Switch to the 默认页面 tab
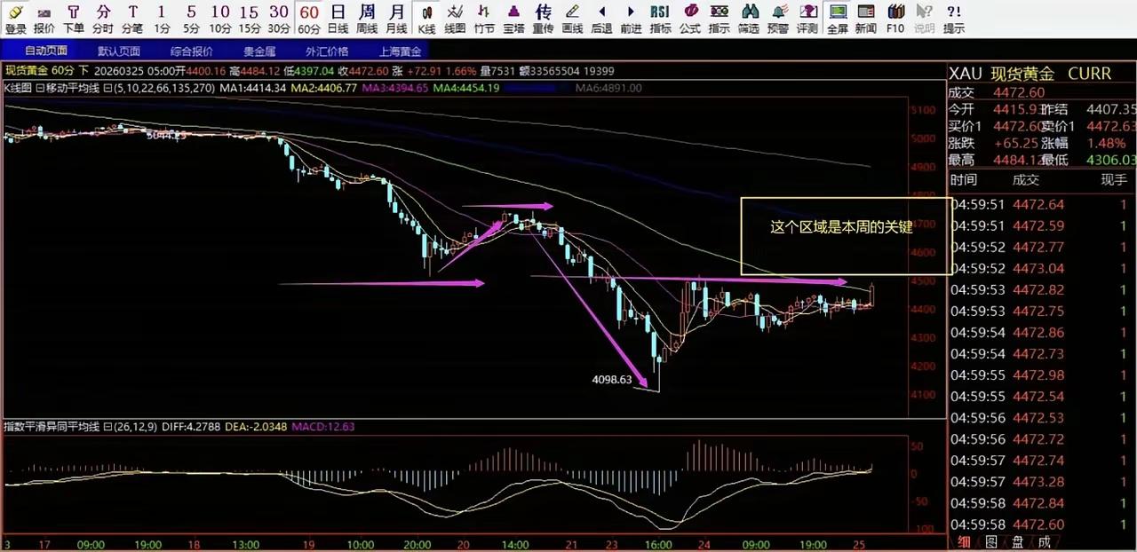The height and width of the screenshot is (552, 1137). (x=118, y=51)
